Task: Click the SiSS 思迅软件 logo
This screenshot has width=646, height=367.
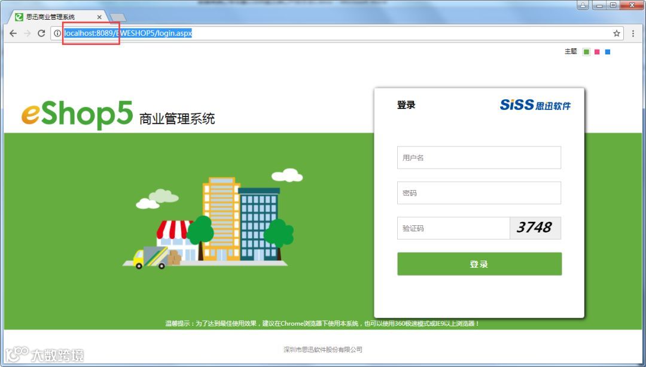Action: [535, 105]
